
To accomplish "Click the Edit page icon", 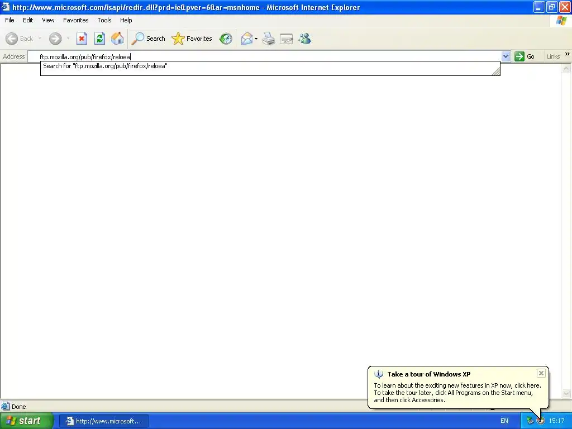I will tap(287, 39).
